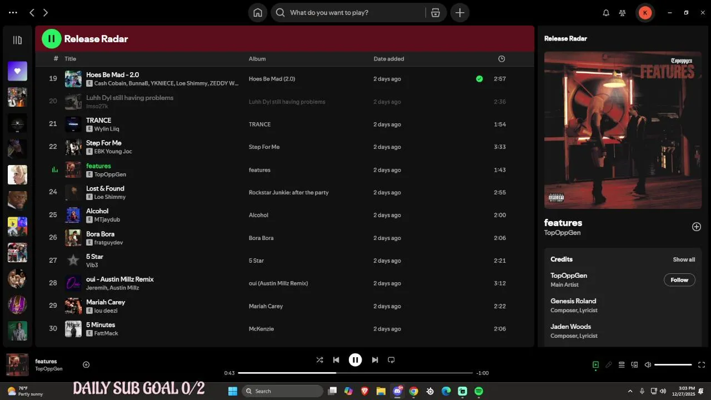Screen dimensions: 711x400
Task: Select the track 'Bora Bora' title
Action: [x=100, y=234]
